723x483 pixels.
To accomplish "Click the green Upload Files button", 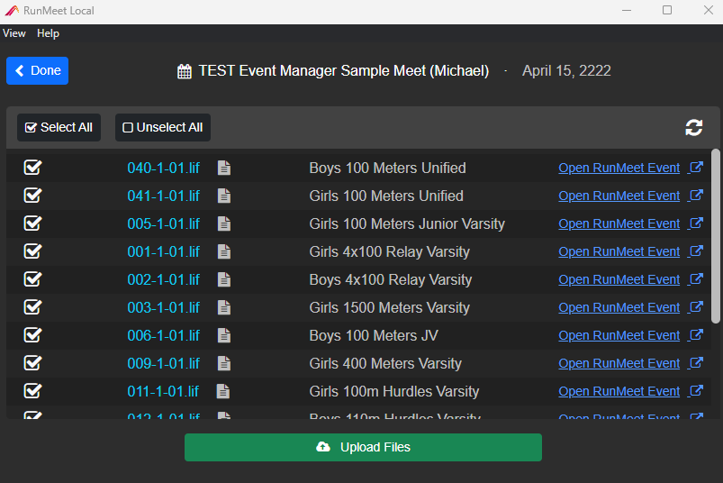I will point(363,447).
